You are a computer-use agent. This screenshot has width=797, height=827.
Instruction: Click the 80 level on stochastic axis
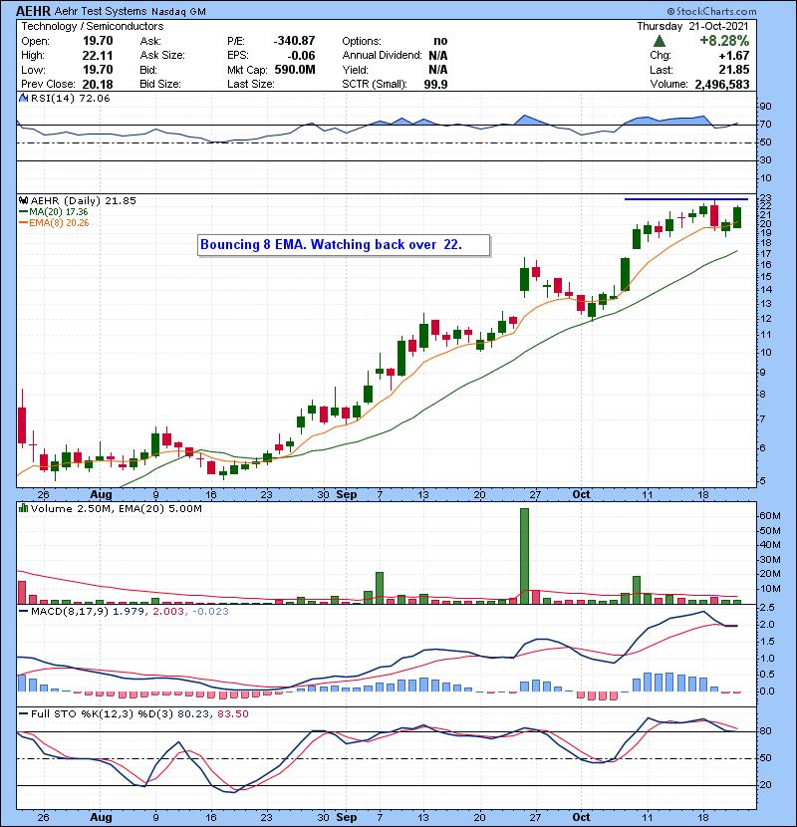coord(765,731)
